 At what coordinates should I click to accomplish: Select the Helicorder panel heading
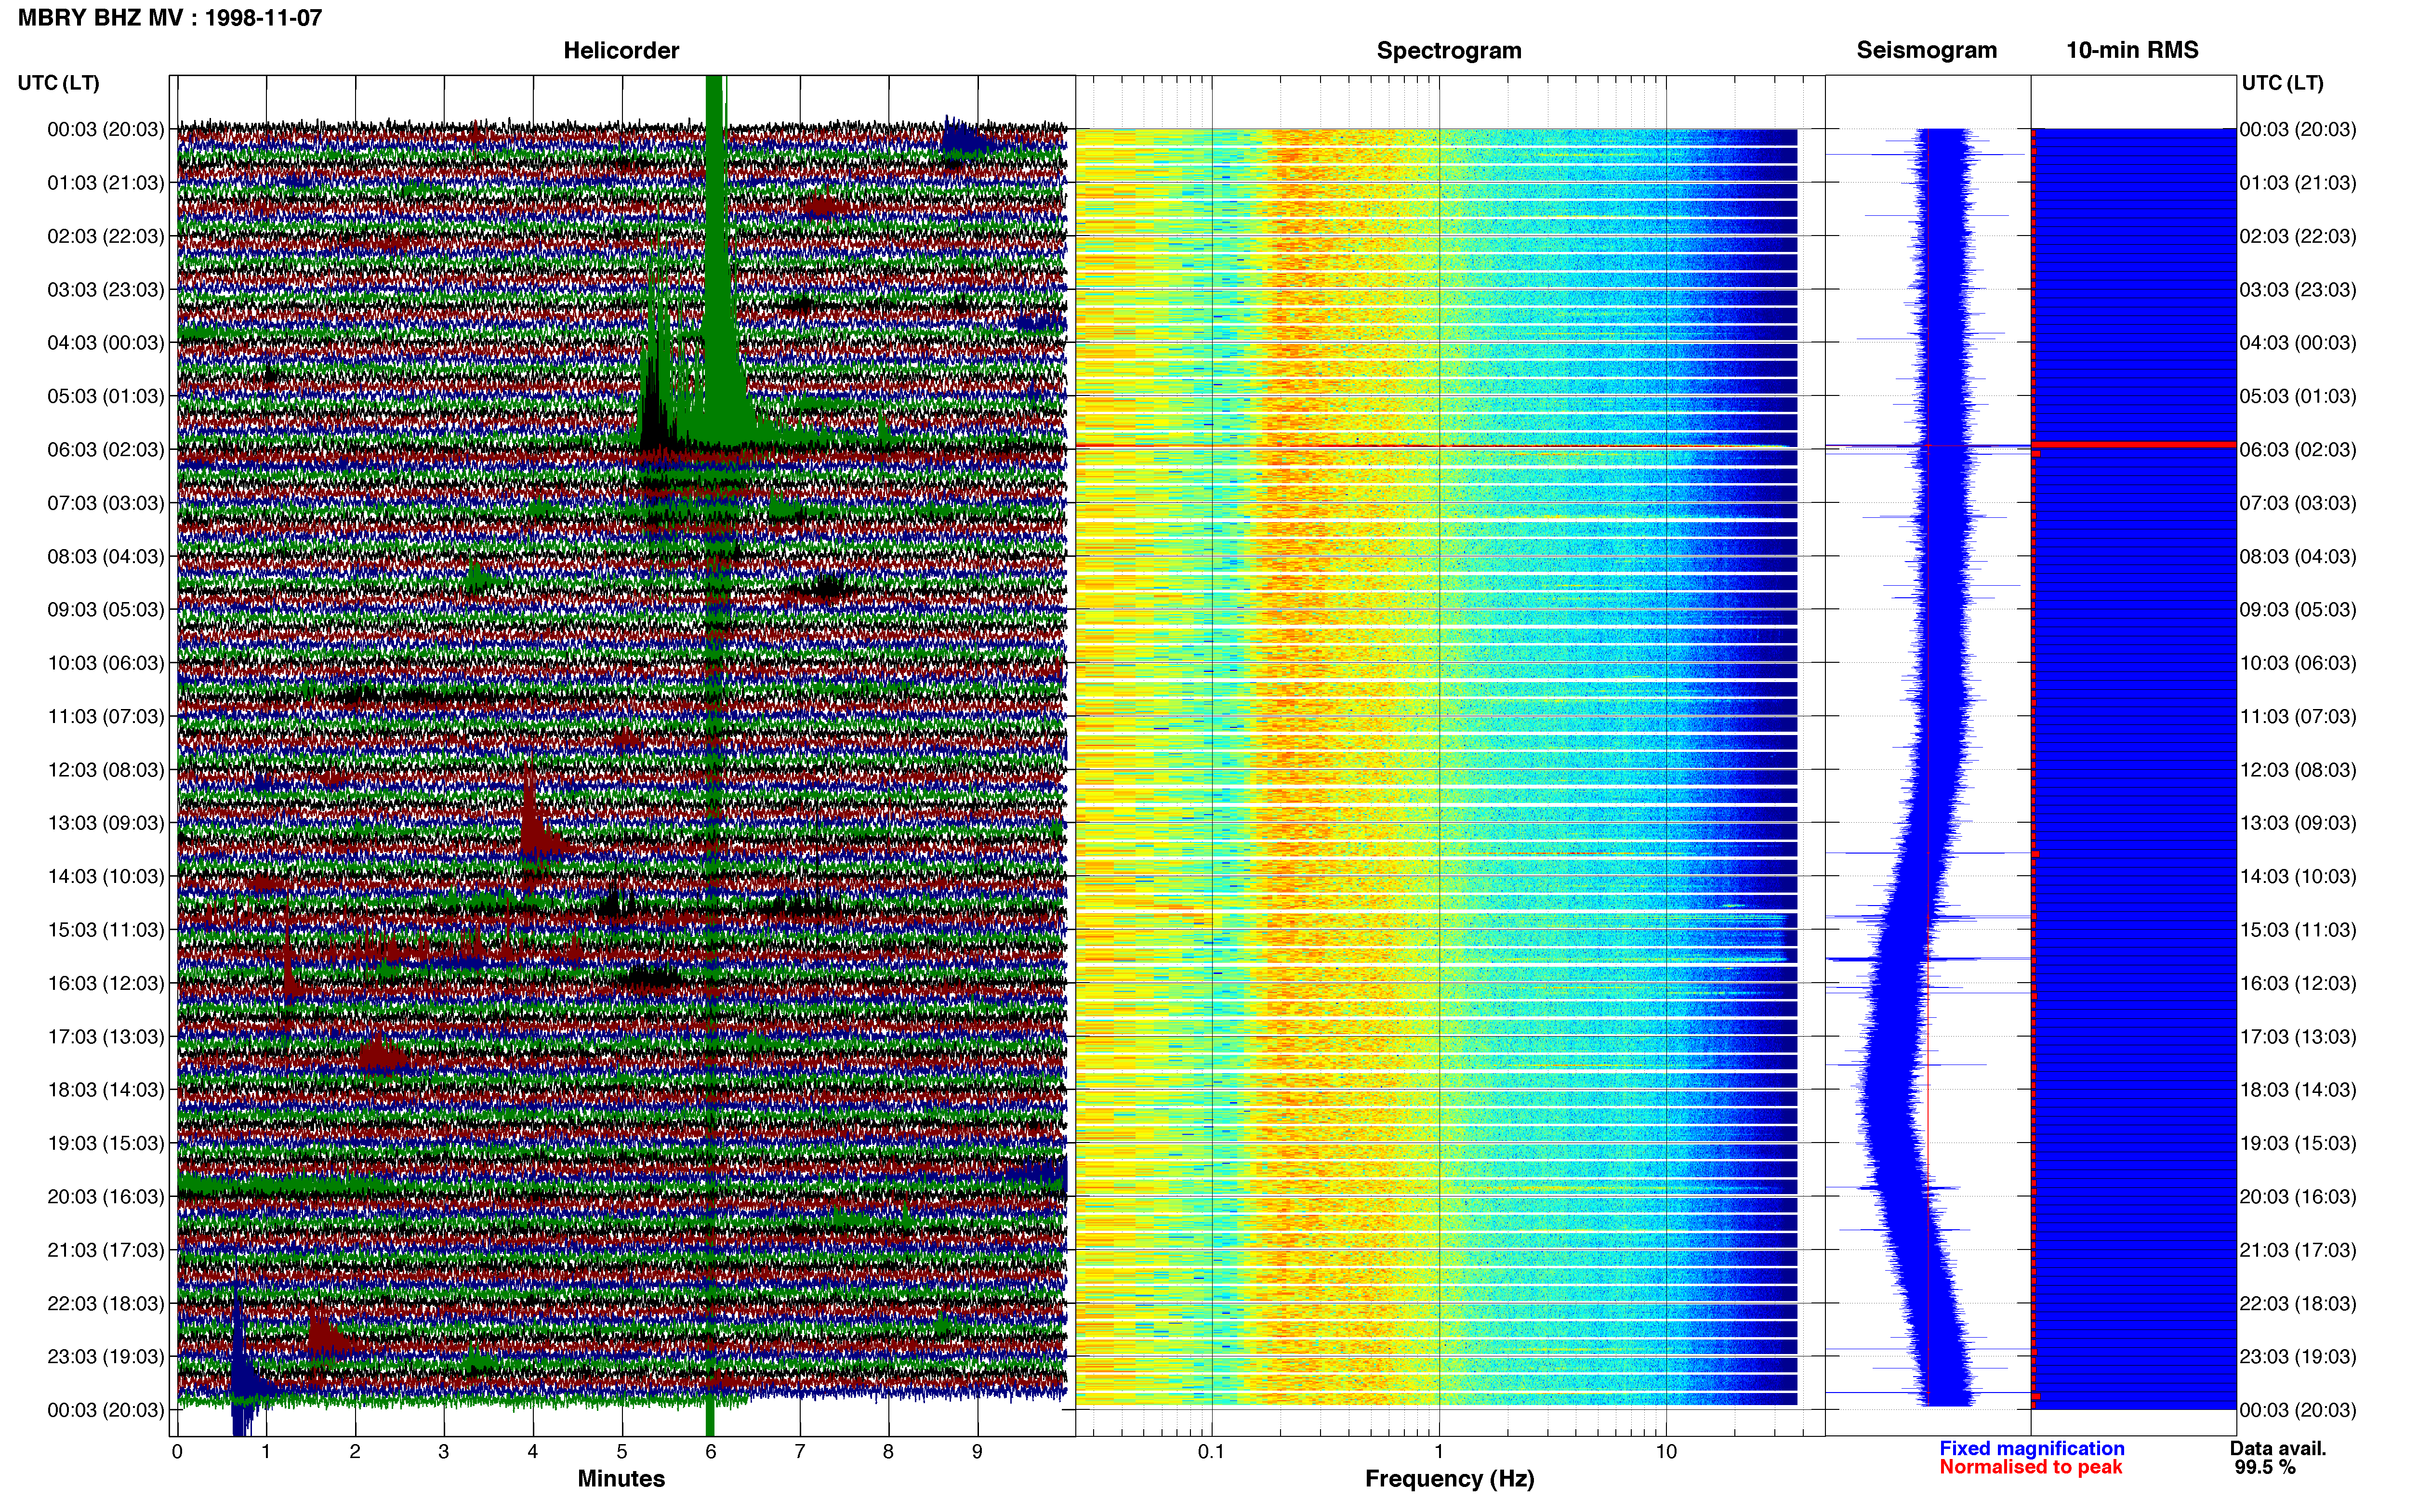(621, 51)
